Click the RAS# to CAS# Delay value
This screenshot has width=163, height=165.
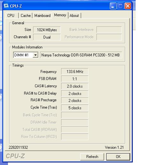[x=75, y=94]
